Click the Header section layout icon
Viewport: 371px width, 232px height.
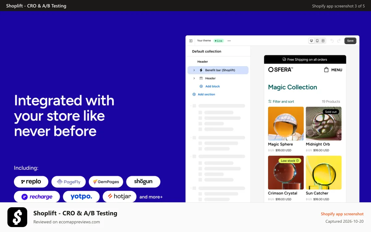tap(201, 78)
